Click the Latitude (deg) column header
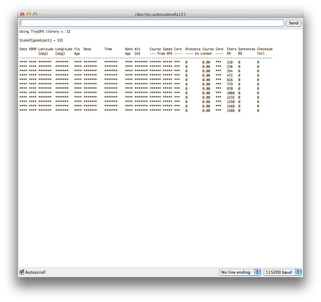This screenshot has width=321, height=302. click(46, 51)
